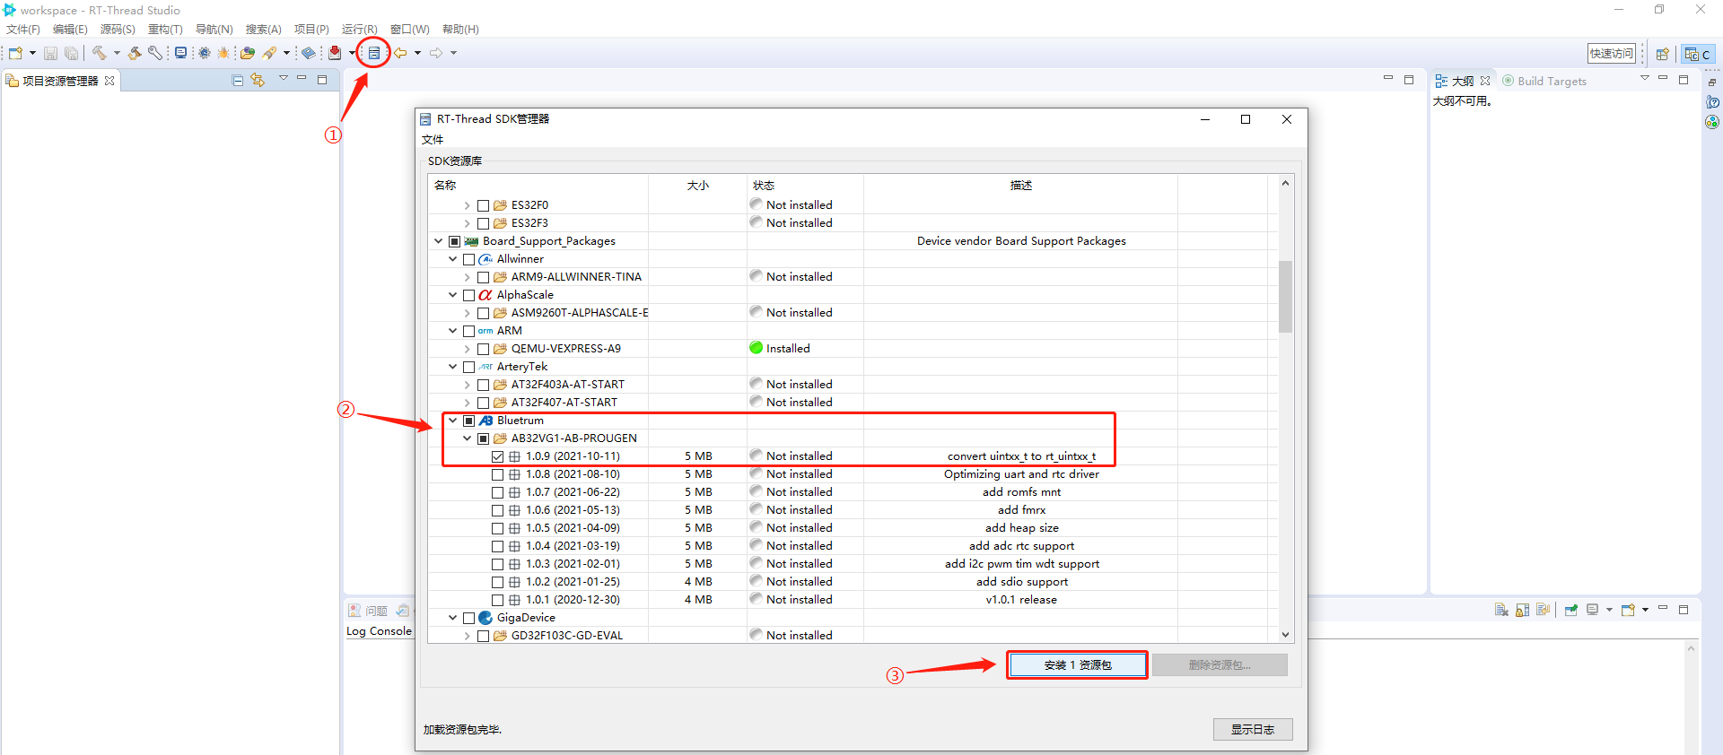1723x755 pixels.
Task: Open RT-Thread settings wrench icon
Action: coord(155,53)
